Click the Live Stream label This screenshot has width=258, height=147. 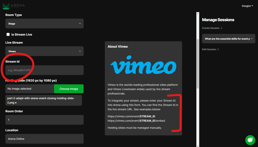14,42
